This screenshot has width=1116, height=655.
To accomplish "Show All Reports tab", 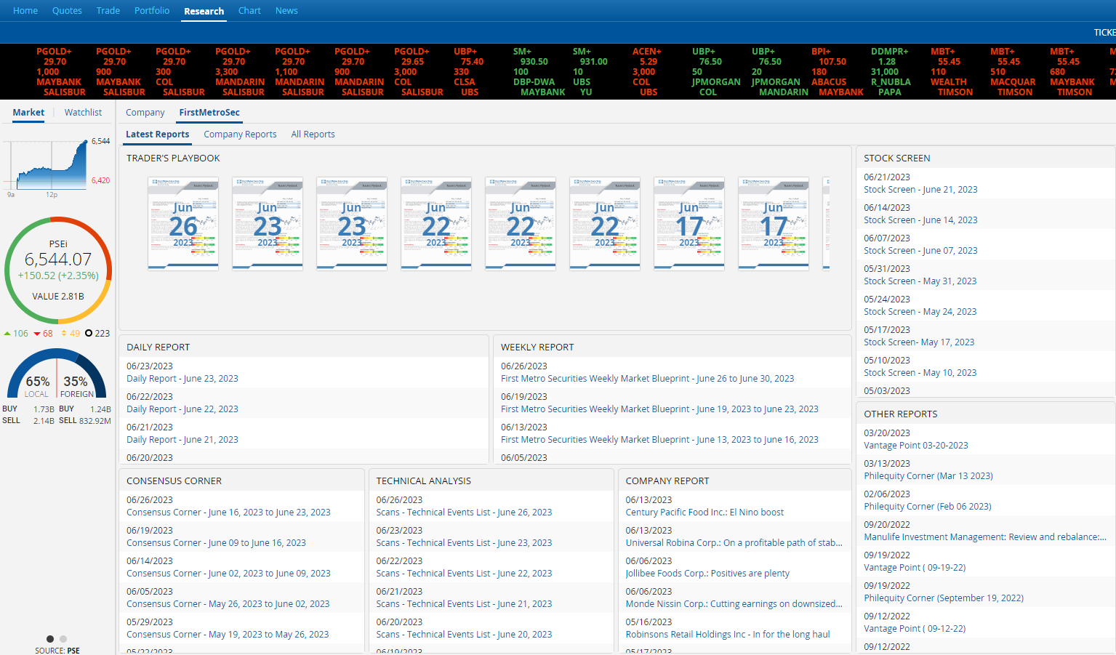I will tap(313, 134).
